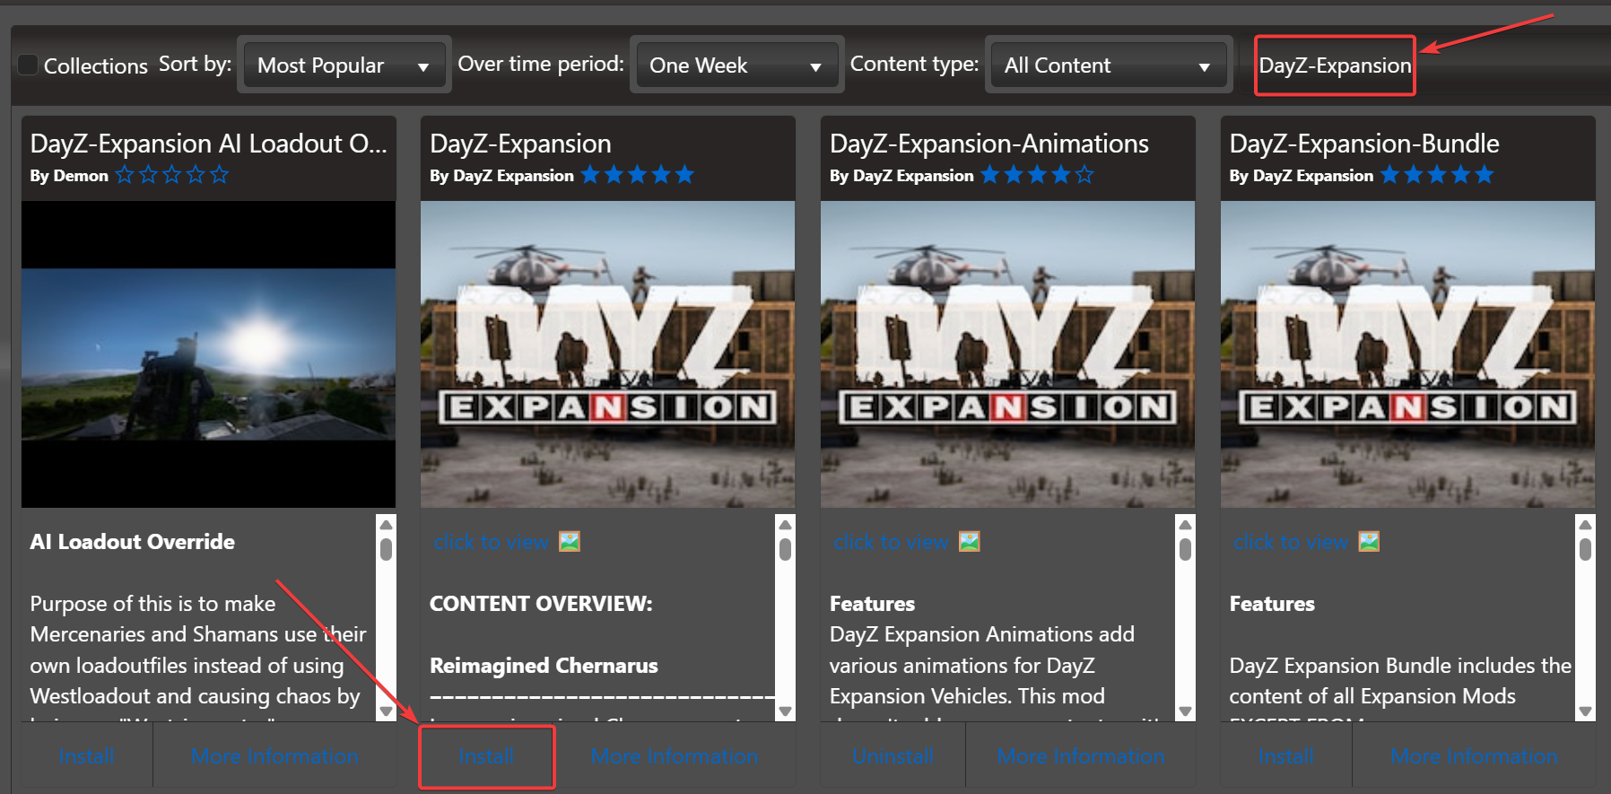This screenshot has width=1611, height=794.
Task: Click image icon beside Bundle's click to view
Action: [1370, 541]
